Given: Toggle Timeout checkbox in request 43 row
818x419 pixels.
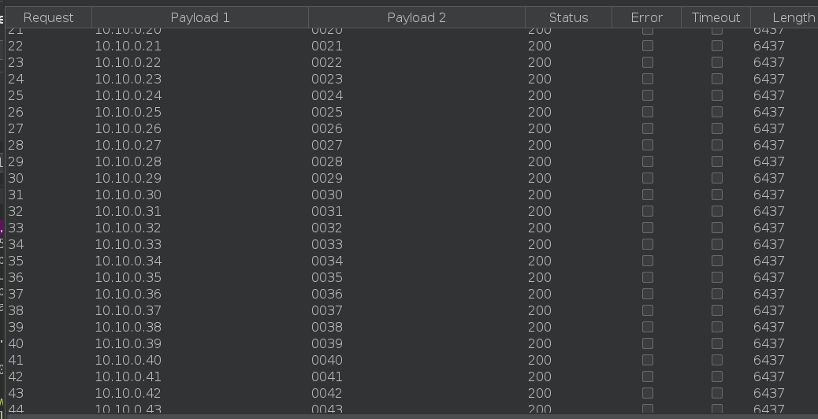Looking at the screenshot, I should coord(717,393).
